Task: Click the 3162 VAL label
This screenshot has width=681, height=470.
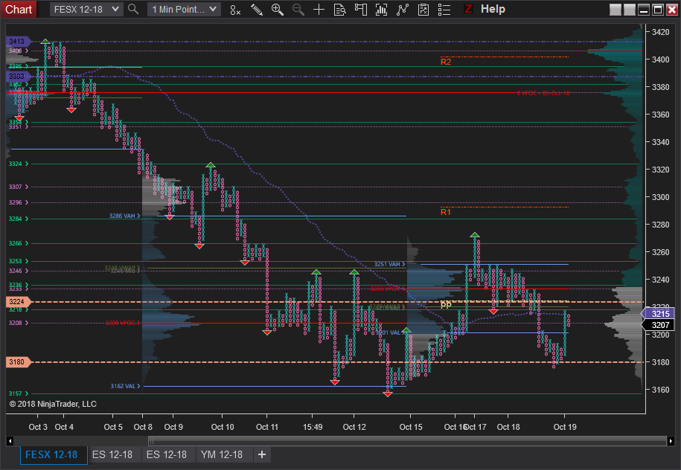Action: click(124, 386)
